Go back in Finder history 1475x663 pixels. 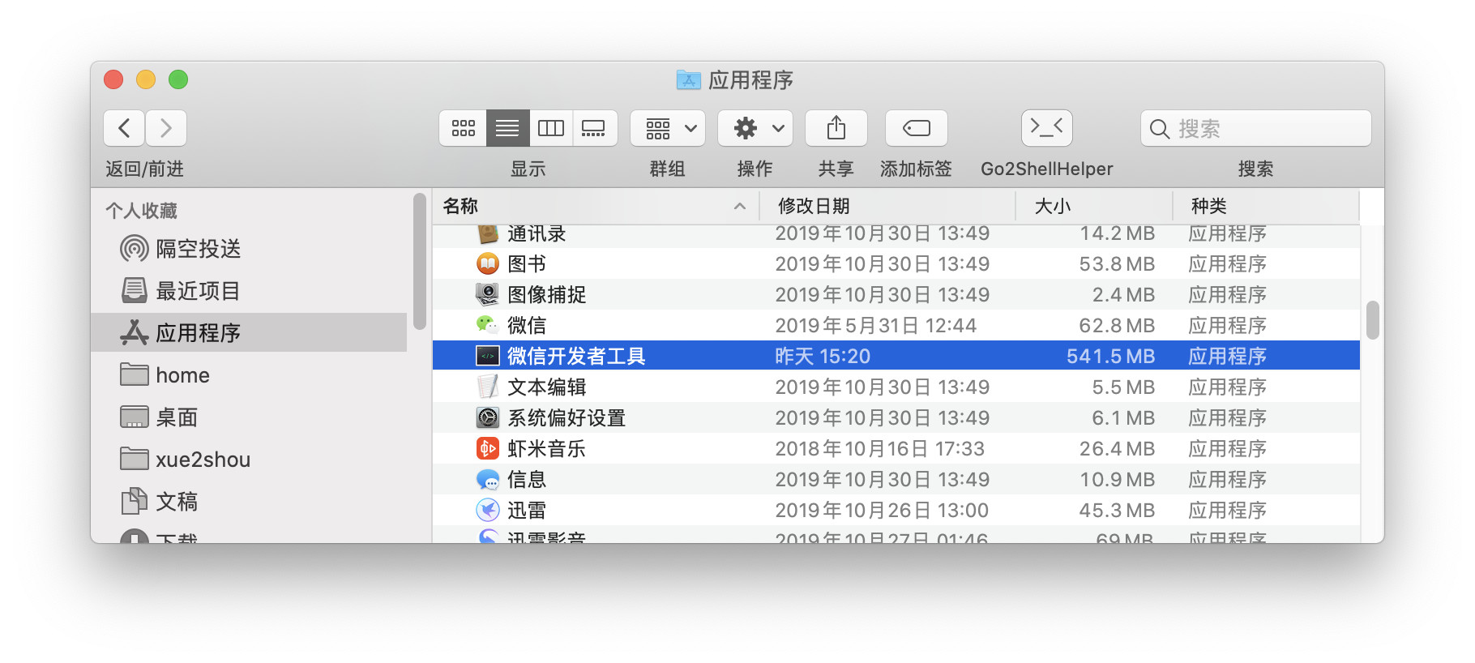click(124, 128)
